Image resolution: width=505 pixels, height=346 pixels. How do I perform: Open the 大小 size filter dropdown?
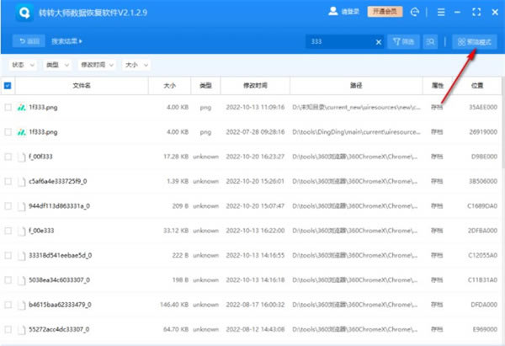[x=136, y=64]
